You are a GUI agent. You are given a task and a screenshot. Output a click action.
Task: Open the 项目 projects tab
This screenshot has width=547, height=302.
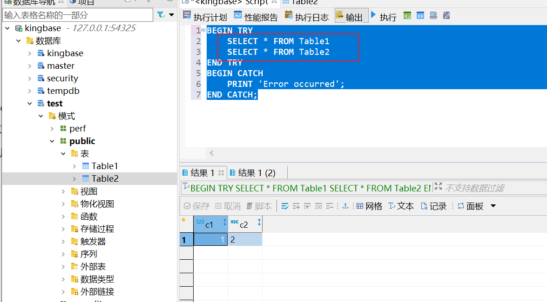[86, 3]
